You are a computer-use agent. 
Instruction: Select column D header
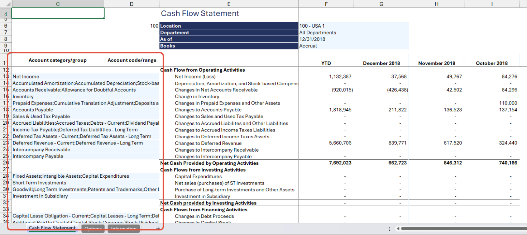pos(132,4)
